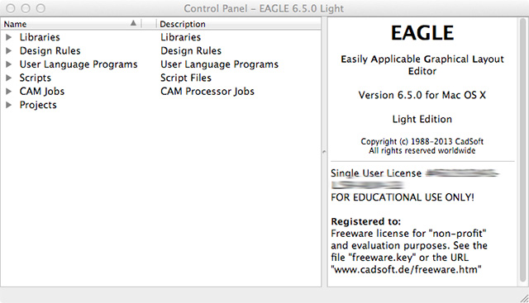This screenshot has height=303, width=529.
Task: Expand the User Language Programs node
Action: (9, 64)
